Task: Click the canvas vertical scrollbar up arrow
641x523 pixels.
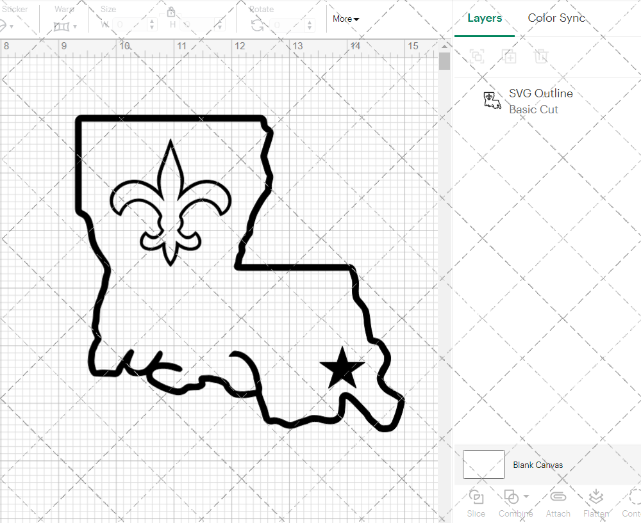Action: (444, 47)
